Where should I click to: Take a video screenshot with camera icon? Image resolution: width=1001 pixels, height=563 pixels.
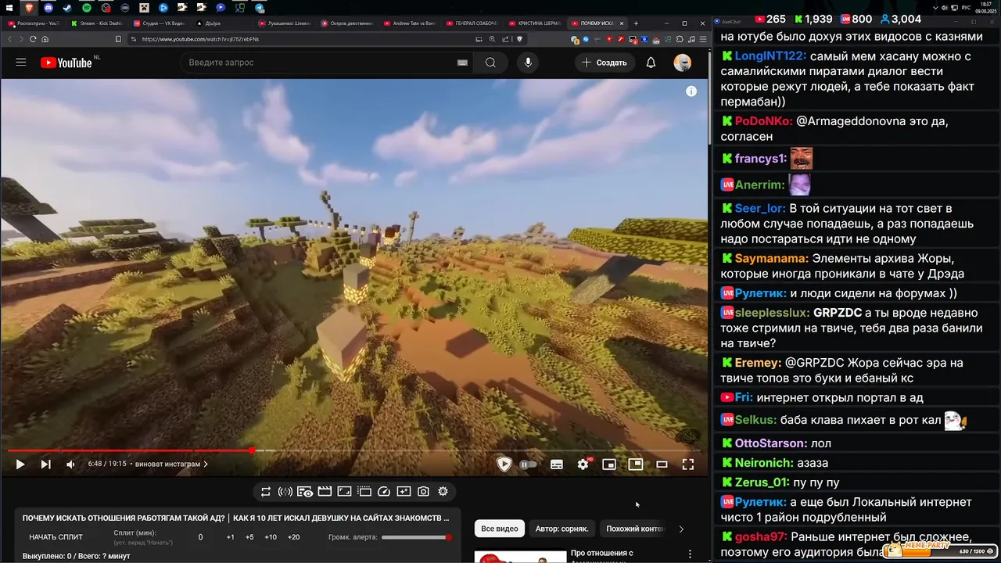click(x=423, y=492)
